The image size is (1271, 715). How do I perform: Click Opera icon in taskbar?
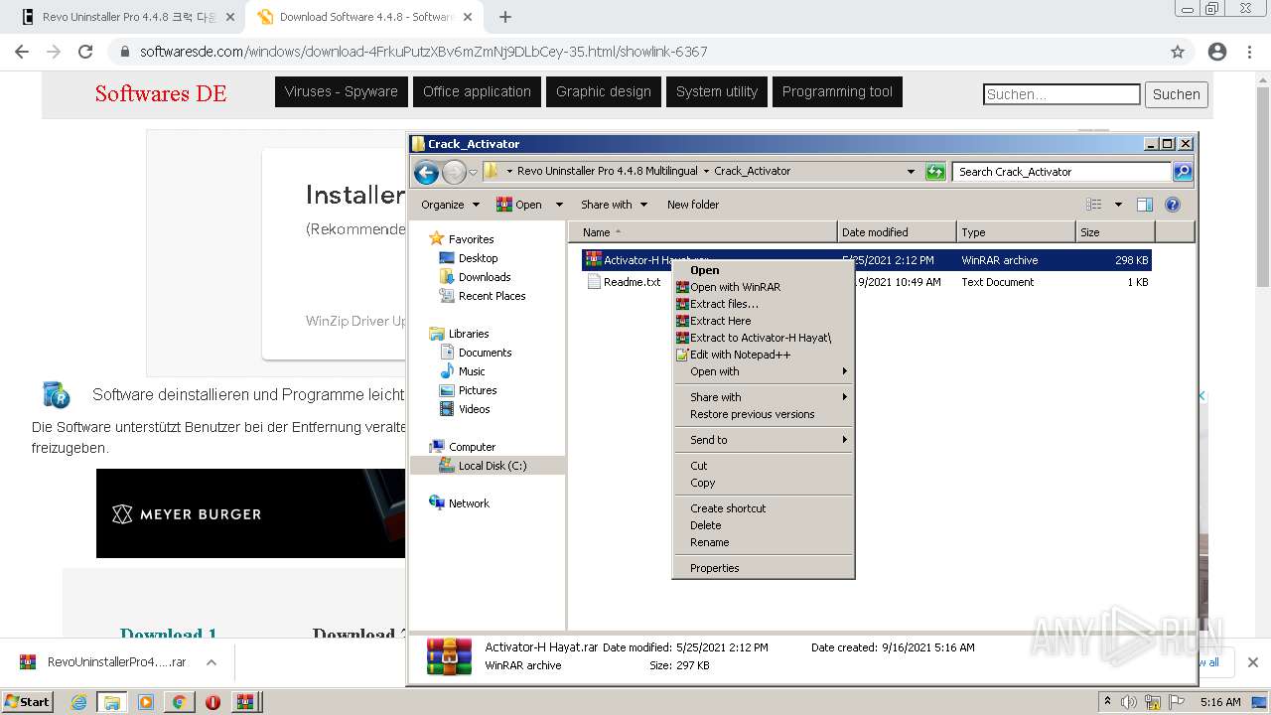point(212,702)
